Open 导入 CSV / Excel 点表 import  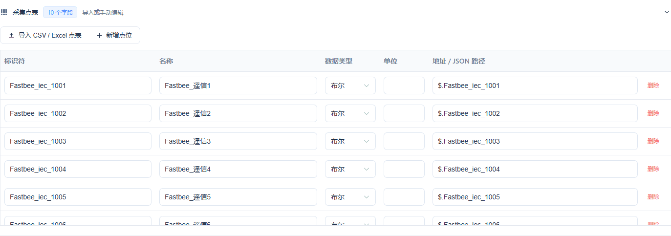(45, 35)
